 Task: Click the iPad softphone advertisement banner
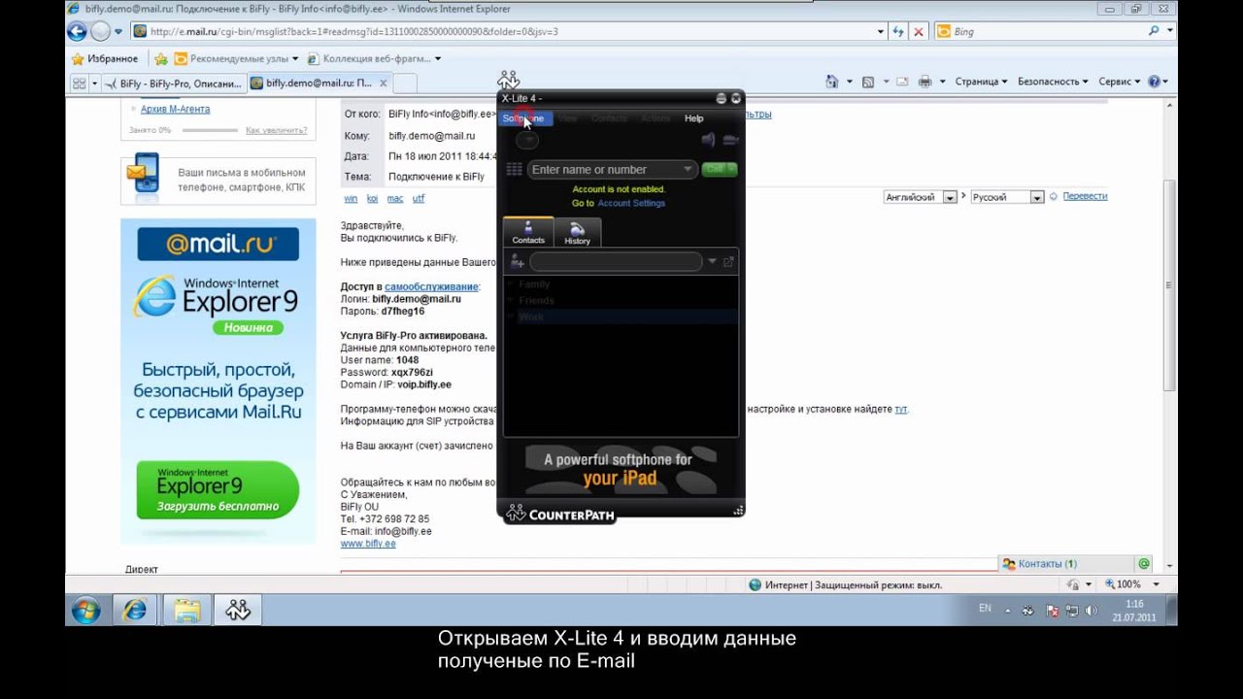620,469
